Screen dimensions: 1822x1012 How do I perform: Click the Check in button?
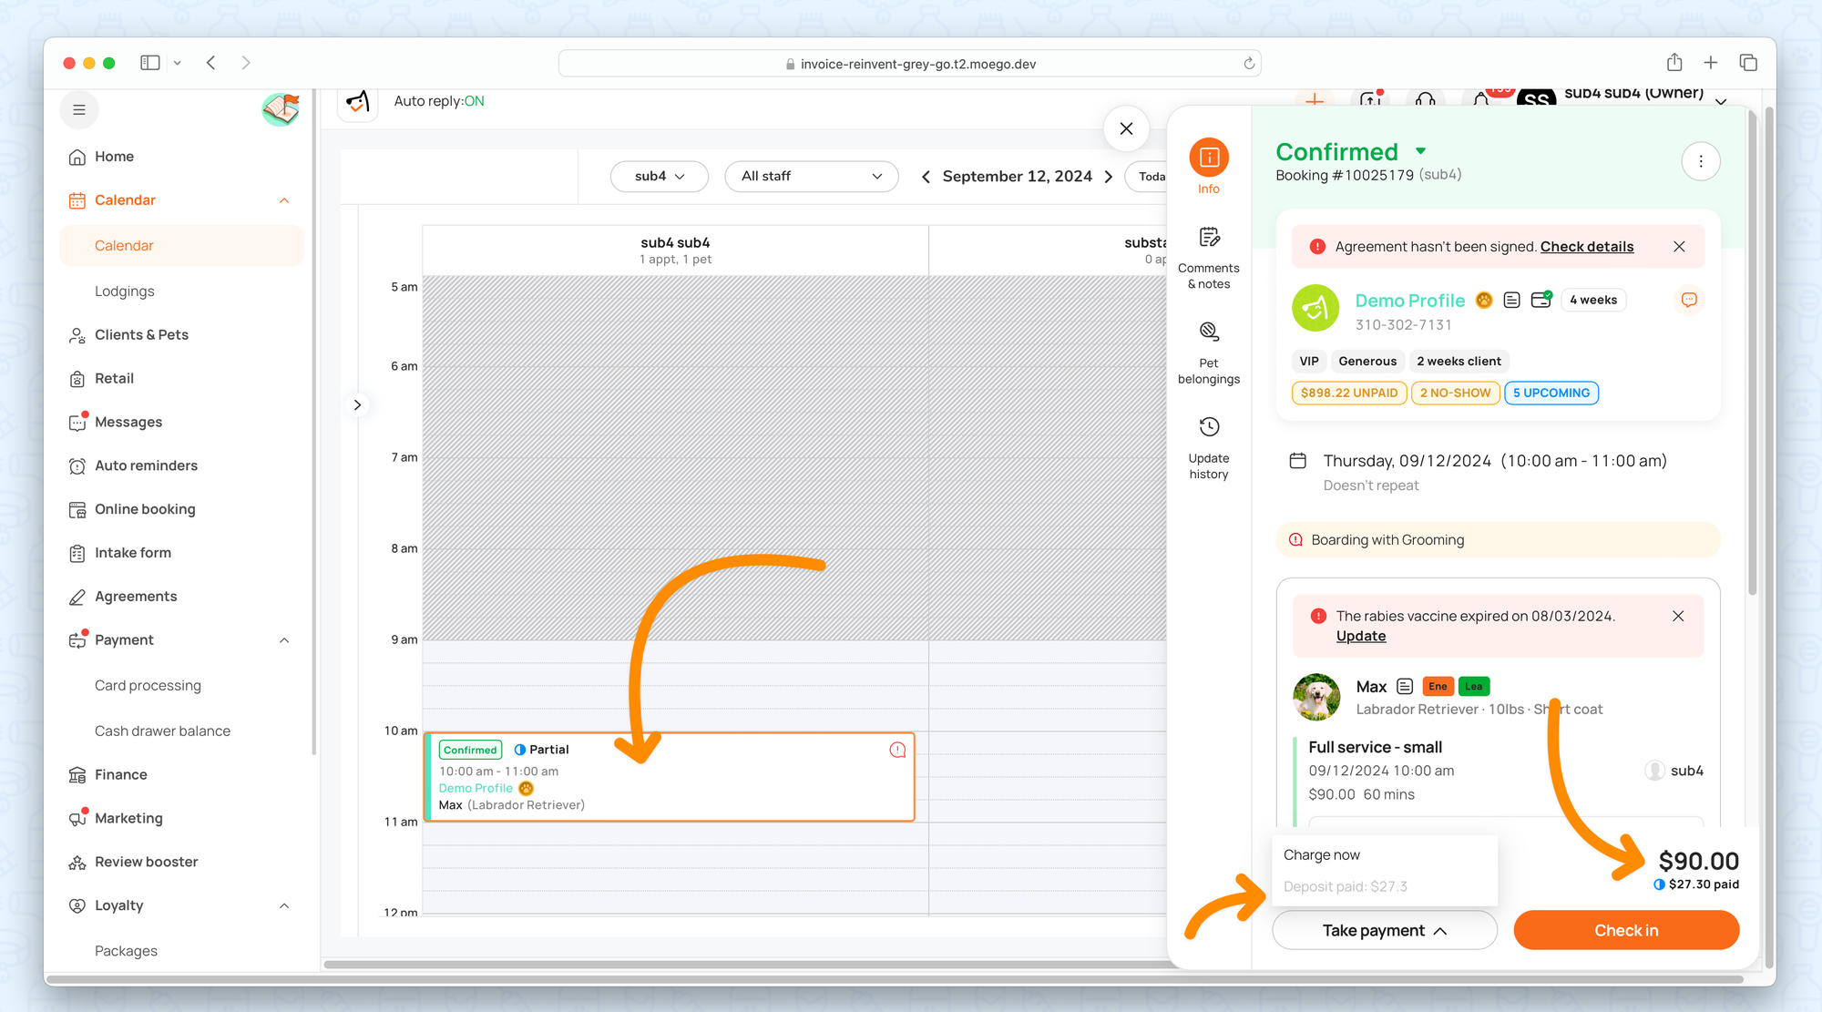coord(1625,930)
